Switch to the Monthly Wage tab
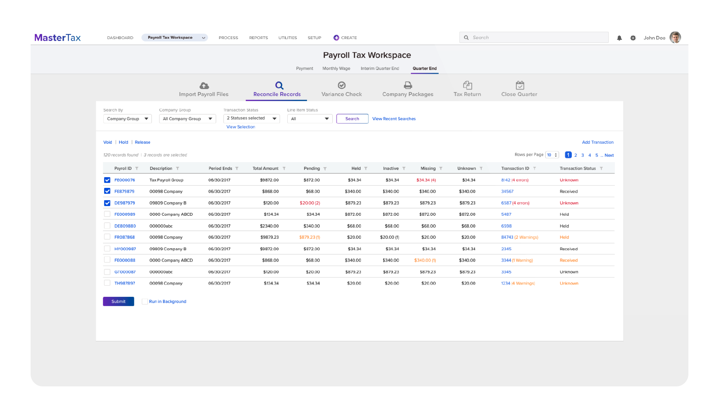This screenshot has width=719, height=417. [x=336, y=69]
